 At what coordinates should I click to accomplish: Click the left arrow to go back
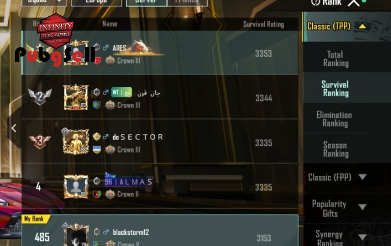tap(14, 128)
